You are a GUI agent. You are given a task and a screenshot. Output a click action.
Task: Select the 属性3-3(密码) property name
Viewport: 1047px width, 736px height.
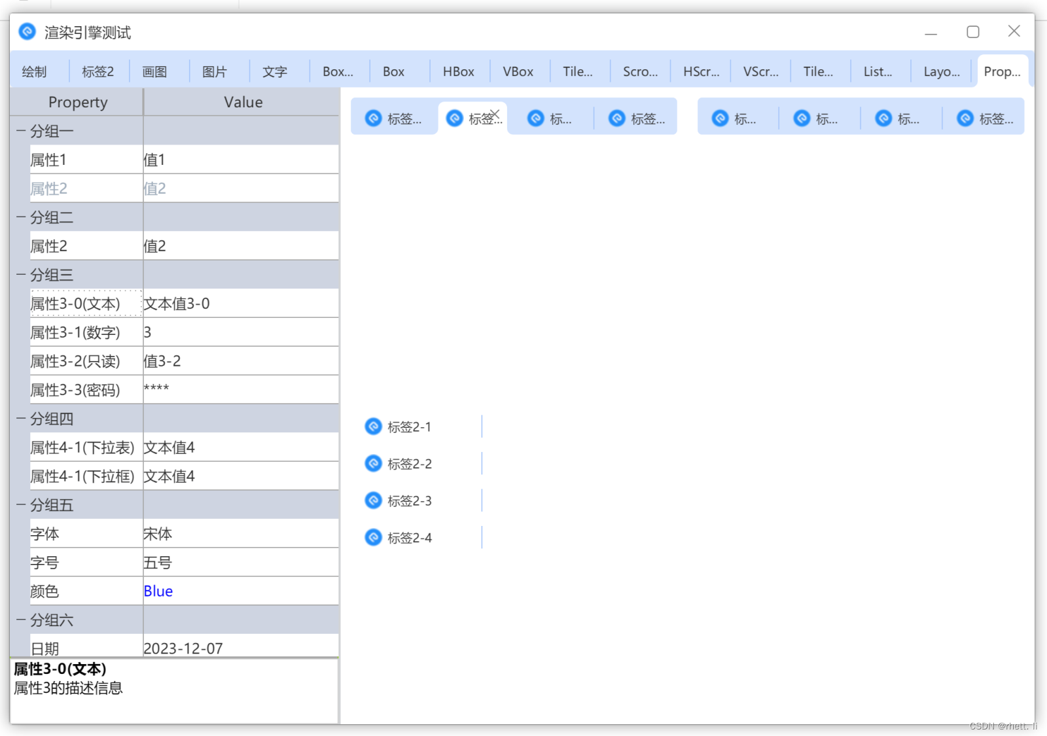86,390
